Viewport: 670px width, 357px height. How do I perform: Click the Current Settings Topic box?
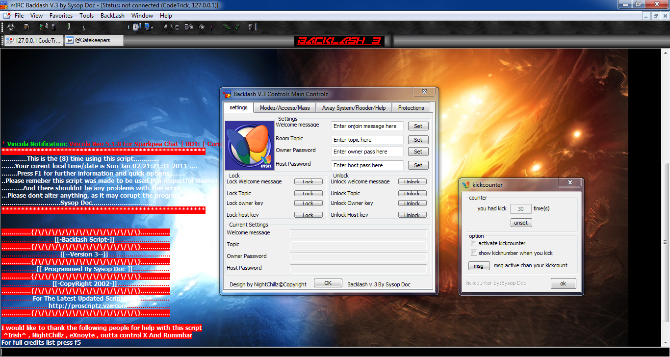(359, 246)
